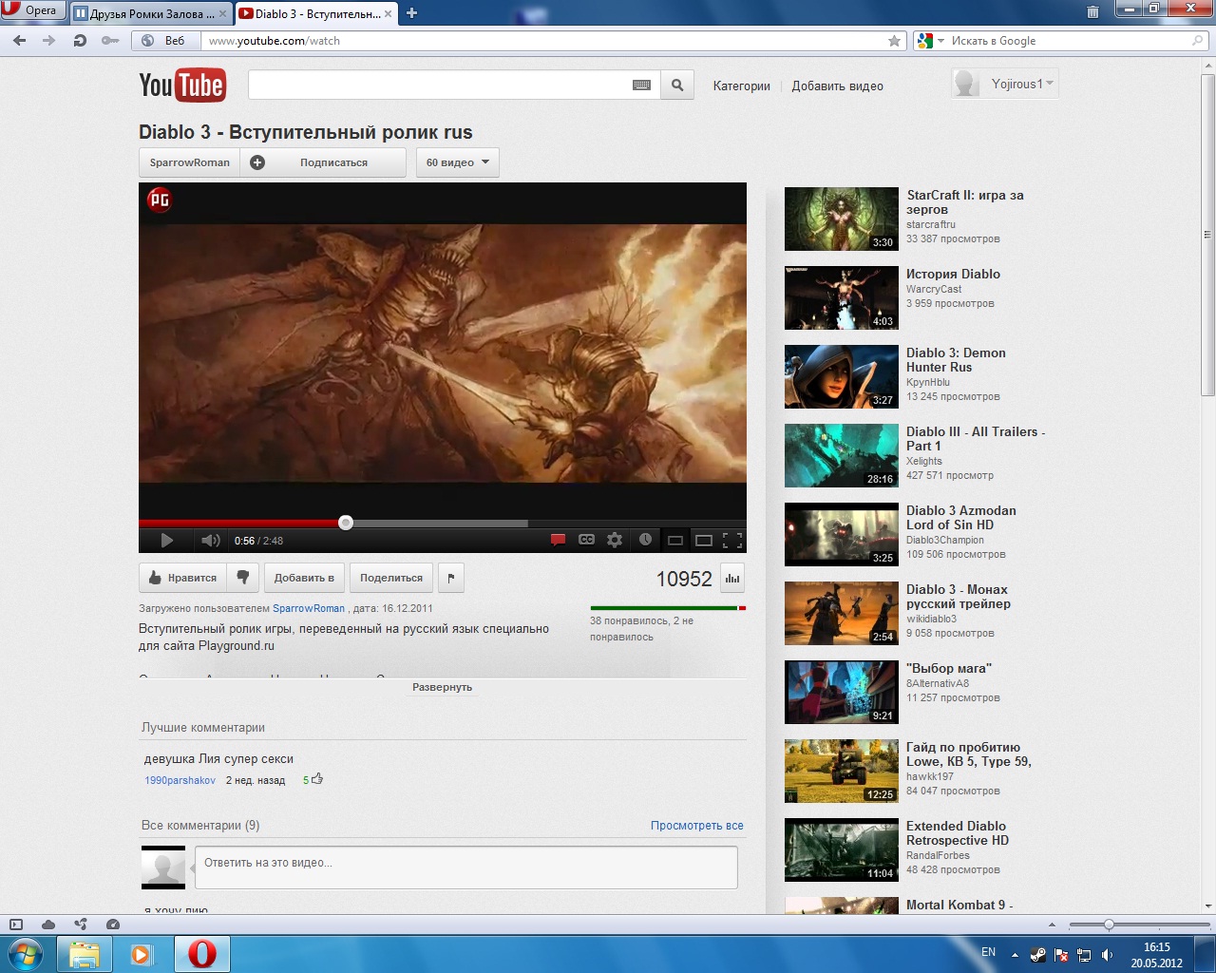Switch player to small size
This screenshot has width=1216, height=973.
(x=675, y=541)
